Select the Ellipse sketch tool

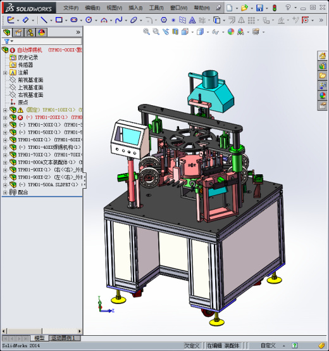(x=133, y=20)
